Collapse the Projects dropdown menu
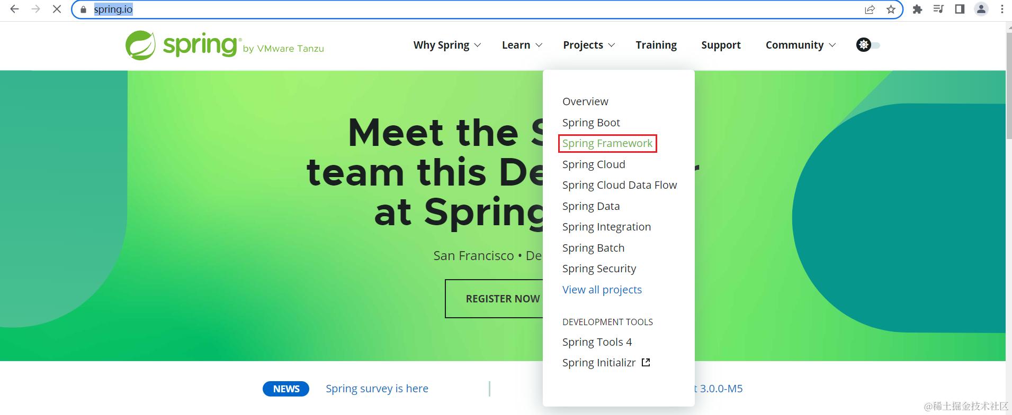This screenshot has width=1012, height=415. (589, 45)
